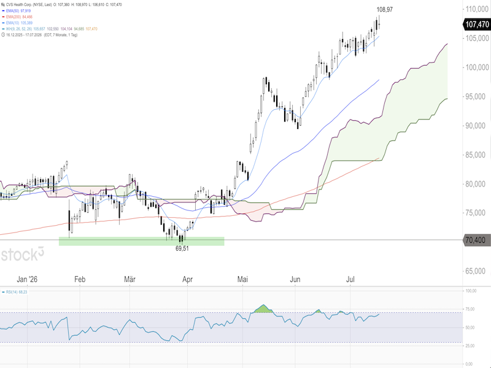
Task: Click the RSI(14) legend marker
Action: tap(3, 292)
